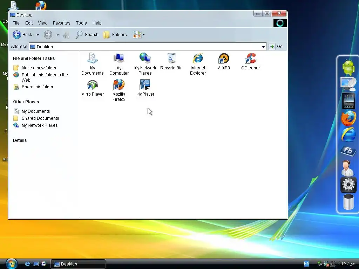Collapse the Other Places section
The image size is (359, 269).
coord(26,102)
